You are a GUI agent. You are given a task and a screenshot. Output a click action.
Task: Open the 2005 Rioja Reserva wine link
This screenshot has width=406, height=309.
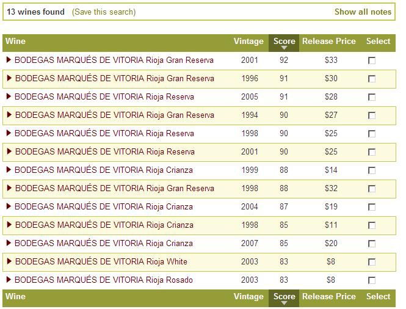coord(104,96)
